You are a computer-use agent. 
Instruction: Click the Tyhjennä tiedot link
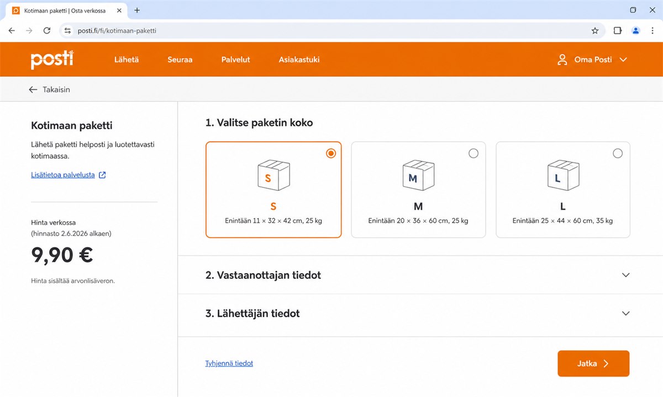click(x=229, y=363)
